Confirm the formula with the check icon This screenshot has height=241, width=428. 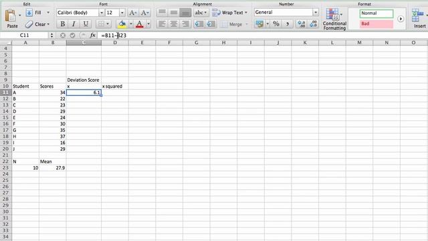pos(72,35)
